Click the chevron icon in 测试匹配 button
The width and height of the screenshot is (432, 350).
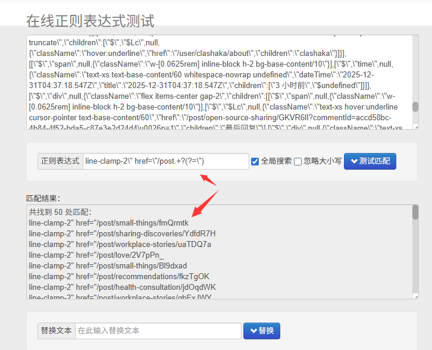pyautogui.click(x=354, y=161)
